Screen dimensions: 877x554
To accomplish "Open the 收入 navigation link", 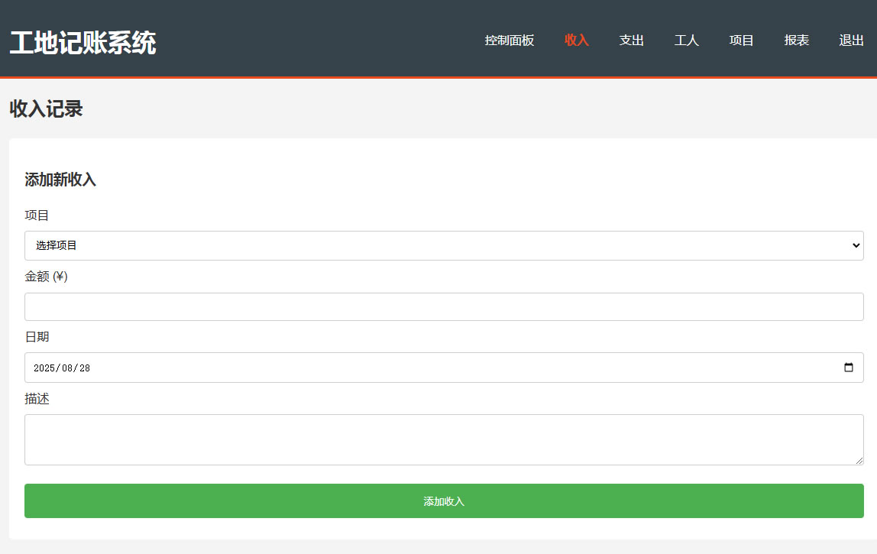I will point(577,40).
